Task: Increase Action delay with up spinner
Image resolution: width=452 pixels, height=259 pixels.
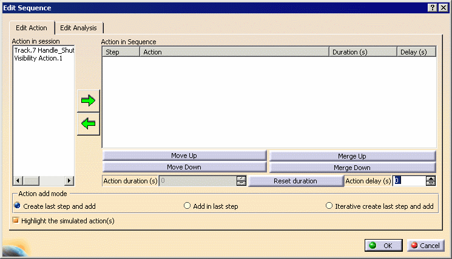Action: pos(431,179)
